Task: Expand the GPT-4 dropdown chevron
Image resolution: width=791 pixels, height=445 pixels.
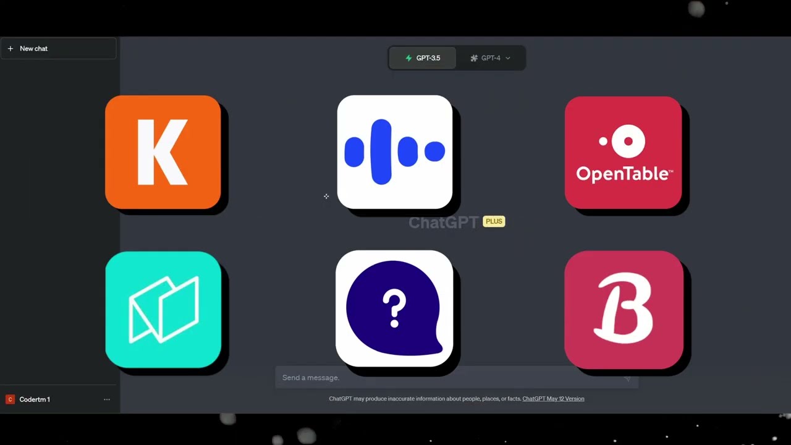Action: click(x=508, y=58)
